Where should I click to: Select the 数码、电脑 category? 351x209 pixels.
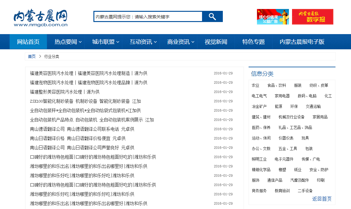[x=307, y=96]
